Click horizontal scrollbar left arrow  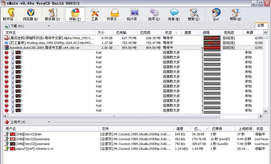point(5,116)
